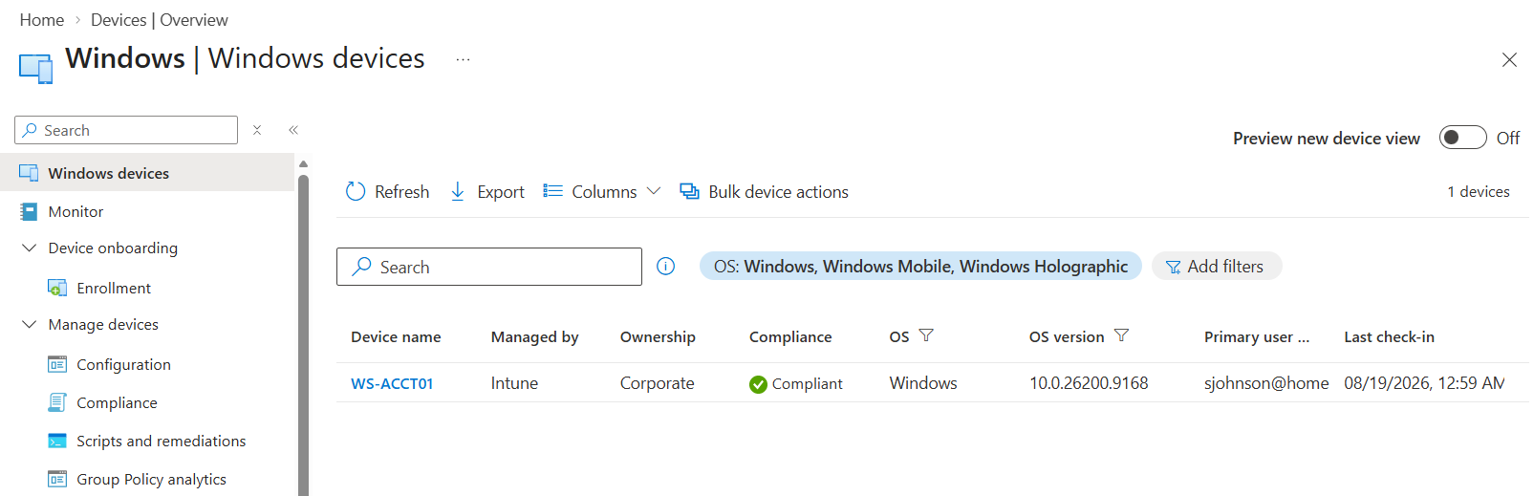
Task: Click Add filters button
Action: pos(1217,267)
